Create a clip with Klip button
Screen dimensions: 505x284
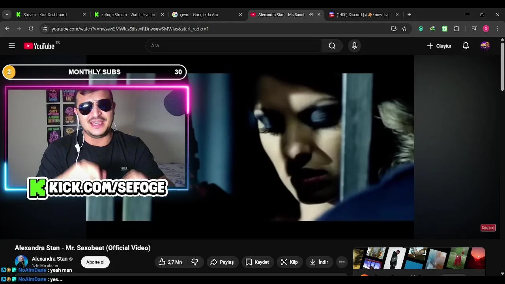pyautogui.click(x=289, y=262)
